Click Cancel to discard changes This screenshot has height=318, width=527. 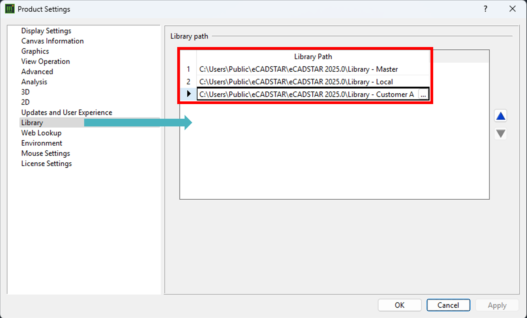(448, 305)
